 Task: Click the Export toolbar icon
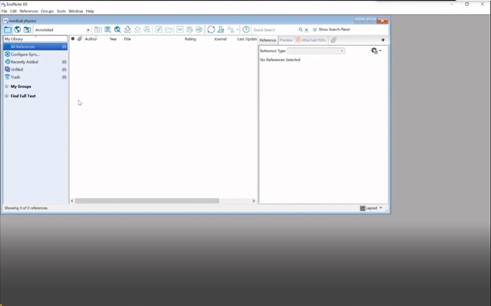(x=137, y=30)
